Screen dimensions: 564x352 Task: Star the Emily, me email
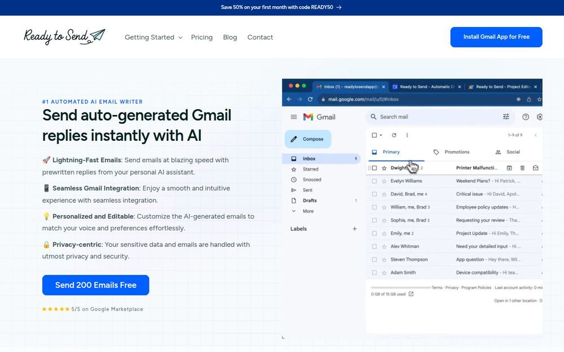tap(384, 234)
